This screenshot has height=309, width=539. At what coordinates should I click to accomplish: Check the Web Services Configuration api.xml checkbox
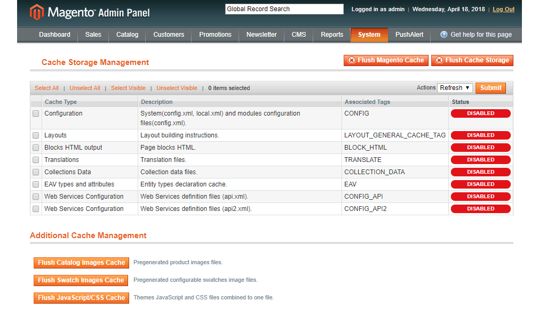coord(36,197)
